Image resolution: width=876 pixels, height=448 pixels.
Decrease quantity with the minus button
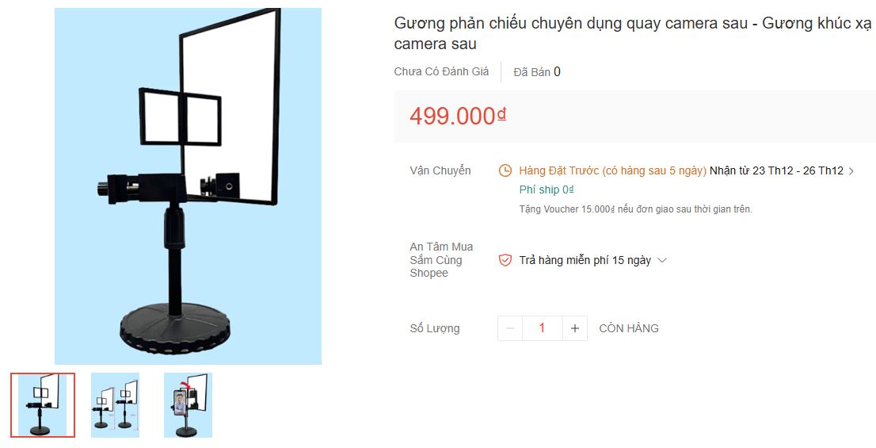pos(510,328)
